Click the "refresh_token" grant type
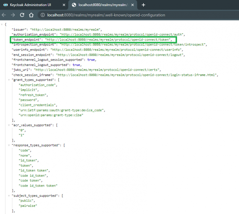Viewport: 239px width, 214px height. [x=32, y=95]
